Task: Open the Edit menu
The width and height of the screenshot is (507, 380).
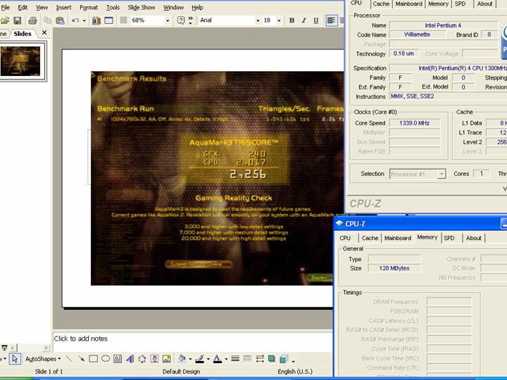Action: tap(23, 7)
